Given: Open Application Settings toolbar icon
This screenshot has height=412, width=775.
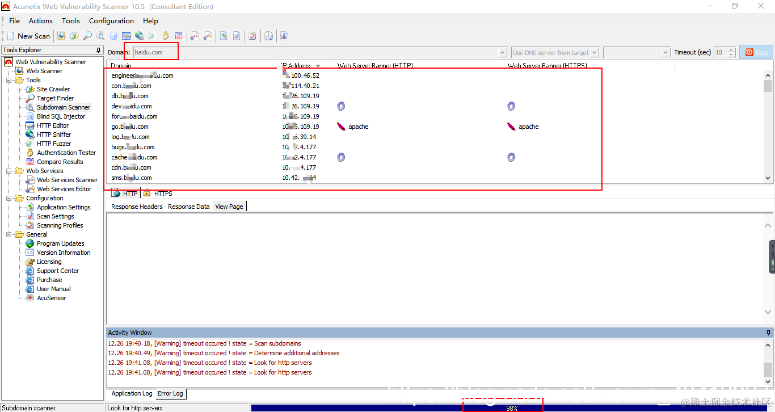Looking at the screenshot, I should pos(224,36).
